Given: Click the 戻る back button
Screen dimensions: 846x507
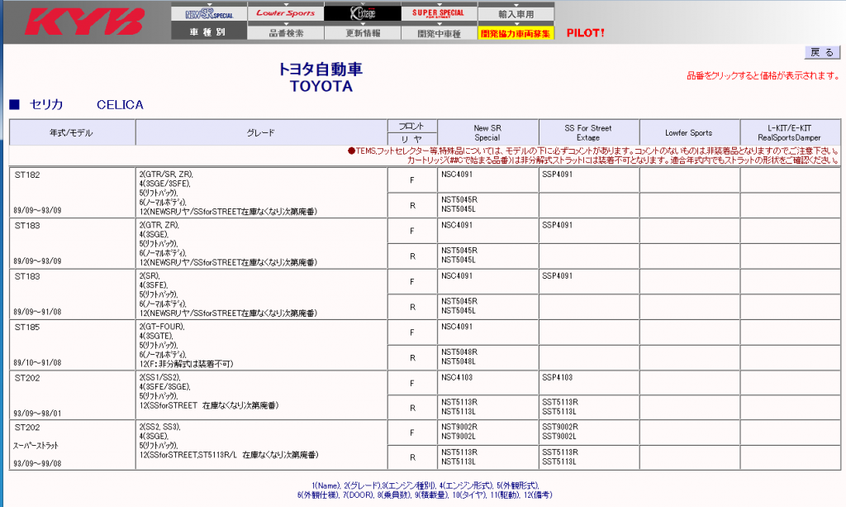Looking at the screenshot, I should click(x=822, y=52).
